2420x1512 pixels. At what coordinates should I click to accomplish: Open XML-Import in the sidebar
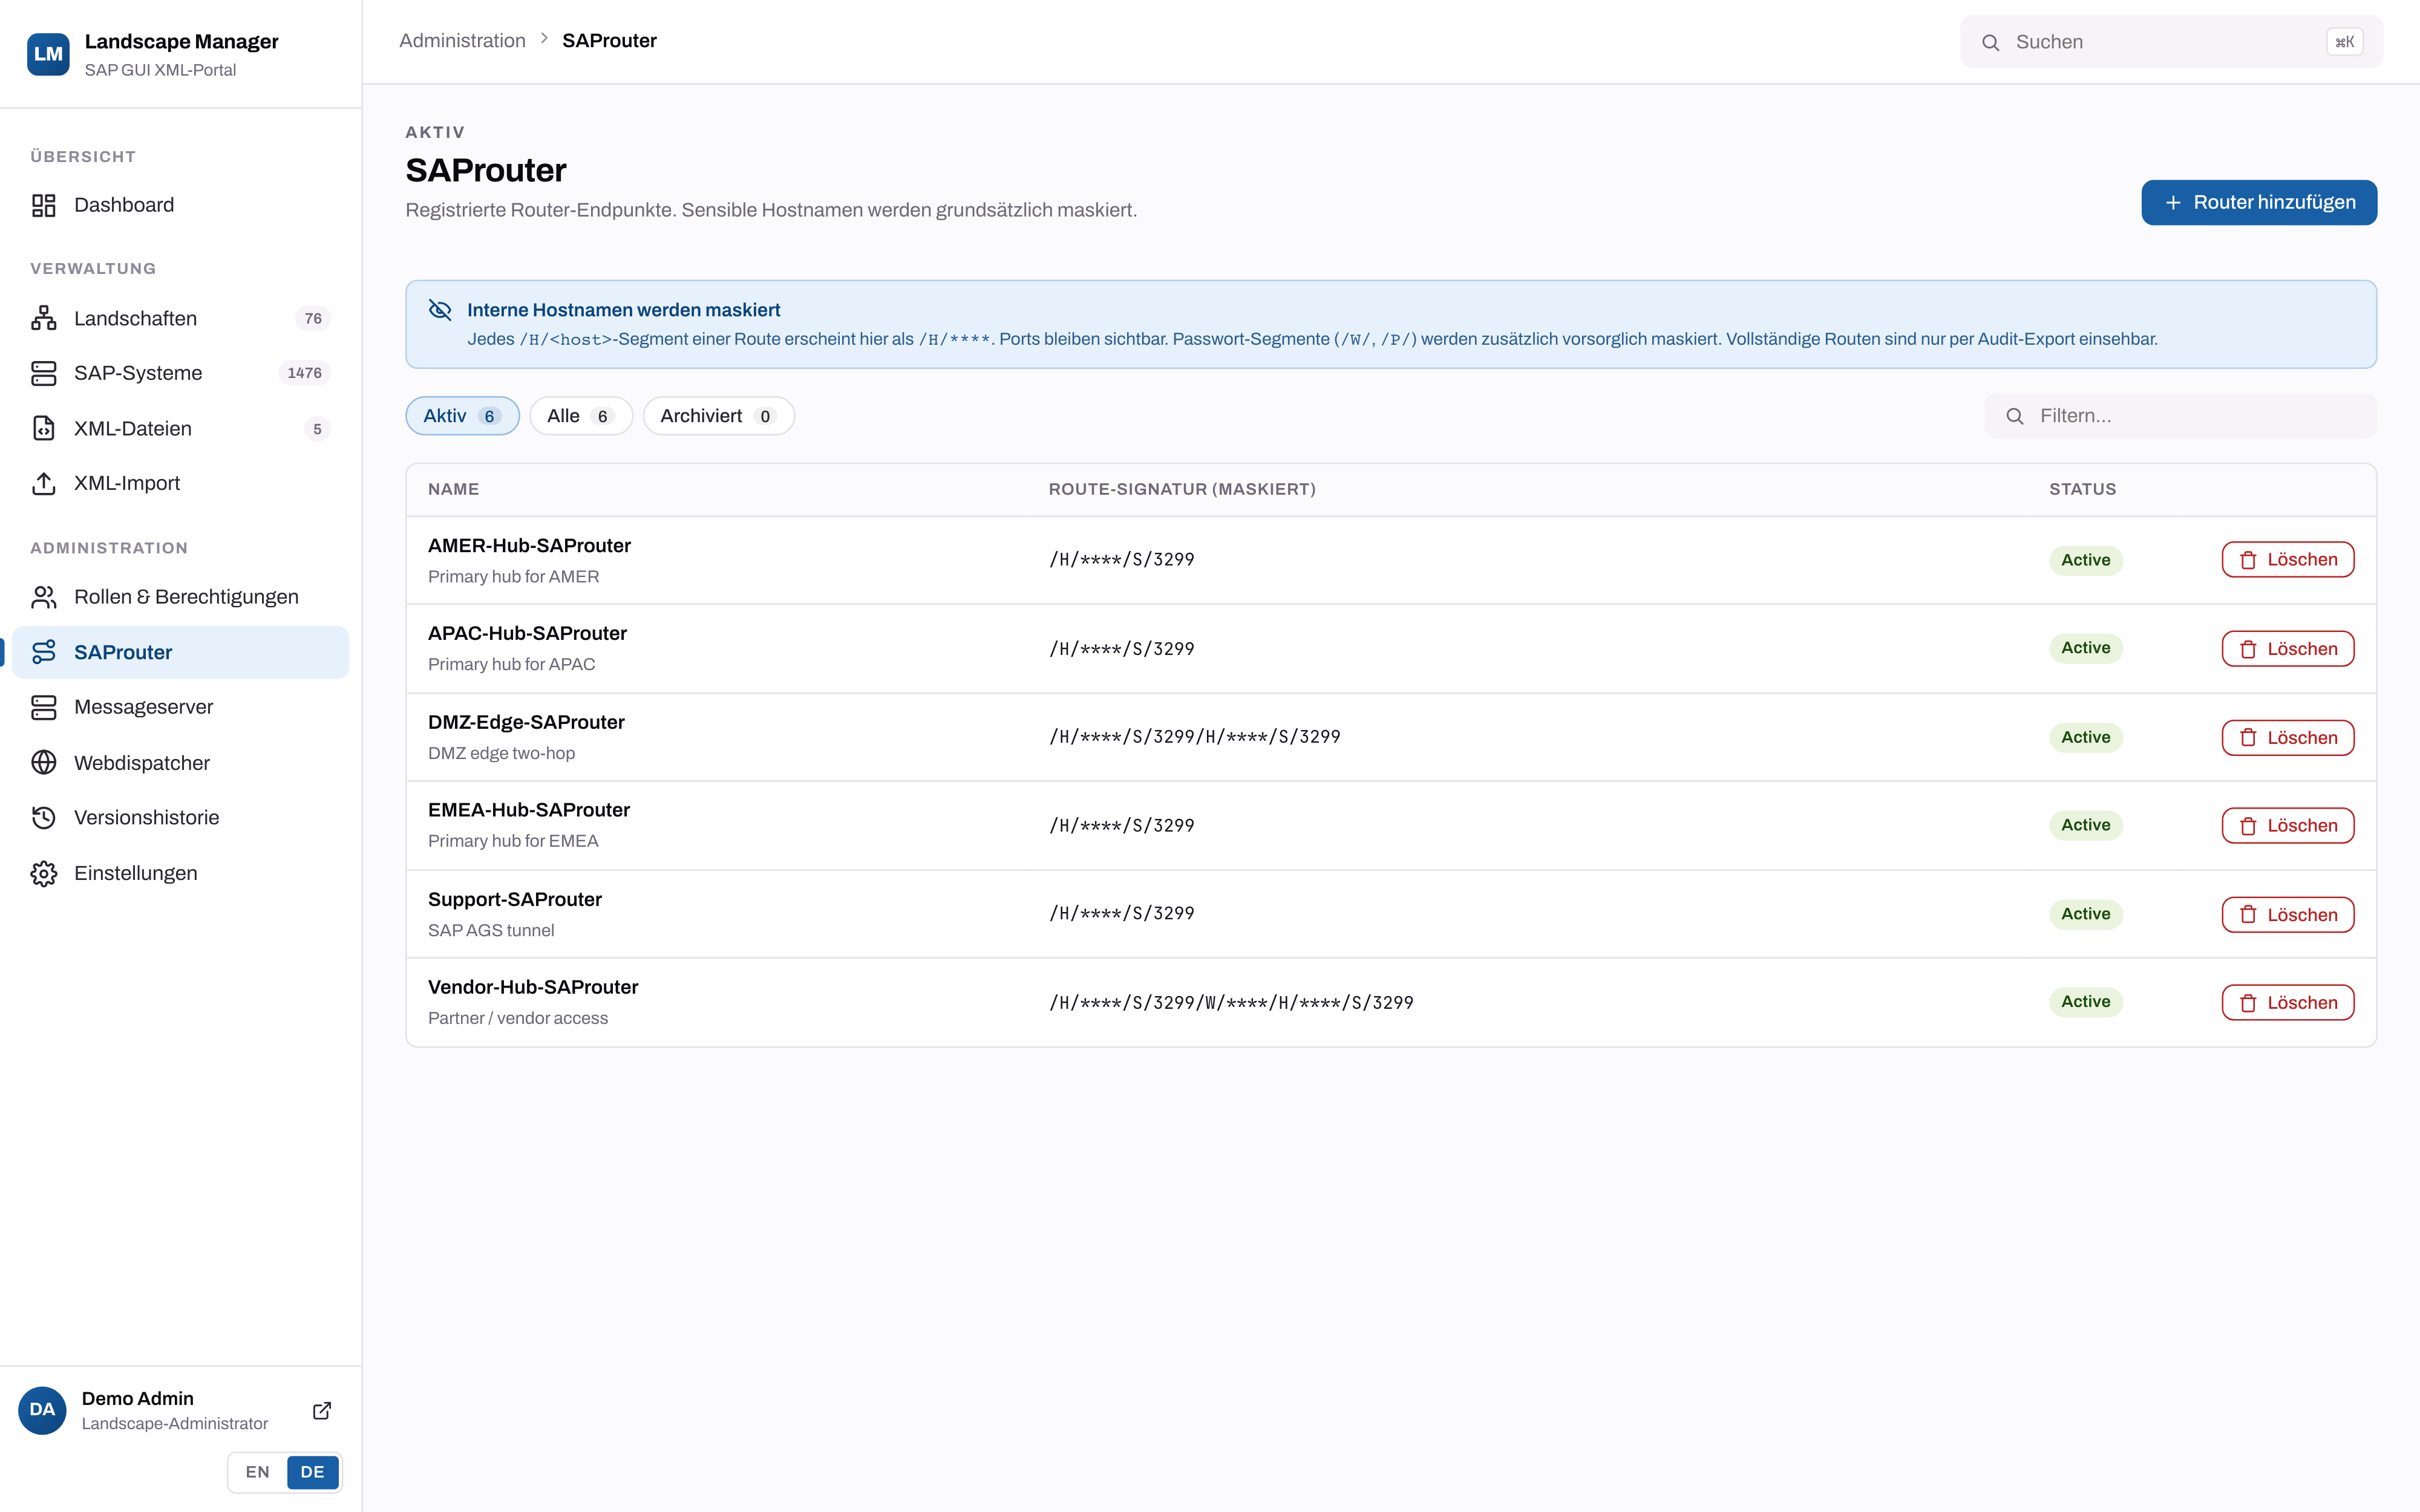click(181, 483)
